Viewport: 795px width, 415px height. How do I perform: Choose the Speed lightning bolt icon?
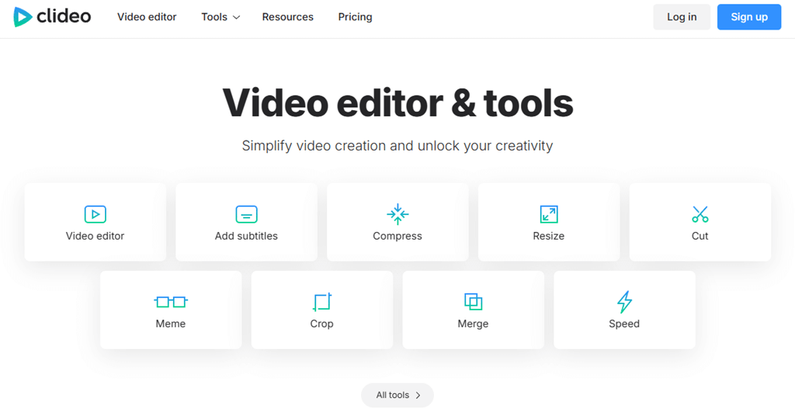tap(625, 302)
